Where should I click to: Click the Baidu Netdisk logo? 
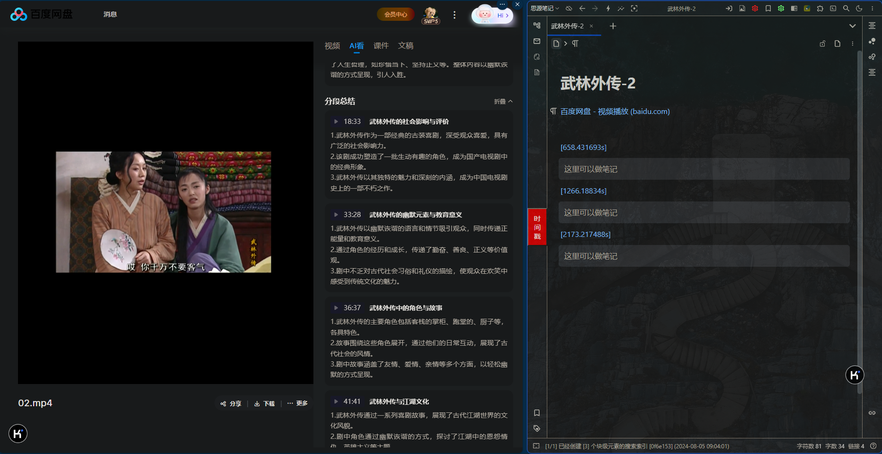click(42, 14)
